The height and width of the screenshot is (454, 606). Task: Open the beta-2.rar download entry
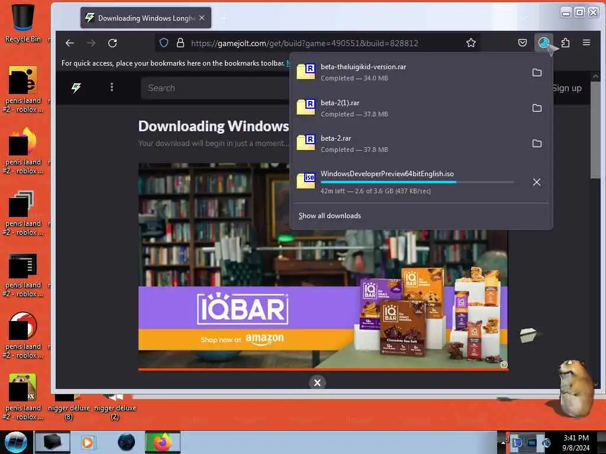point(410,144)
